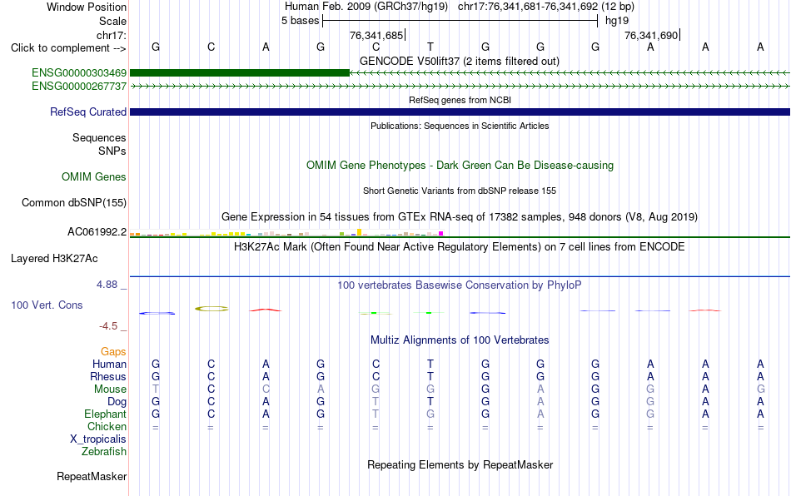
Task: Select the Human alignment row label
Action: (109, 364)
